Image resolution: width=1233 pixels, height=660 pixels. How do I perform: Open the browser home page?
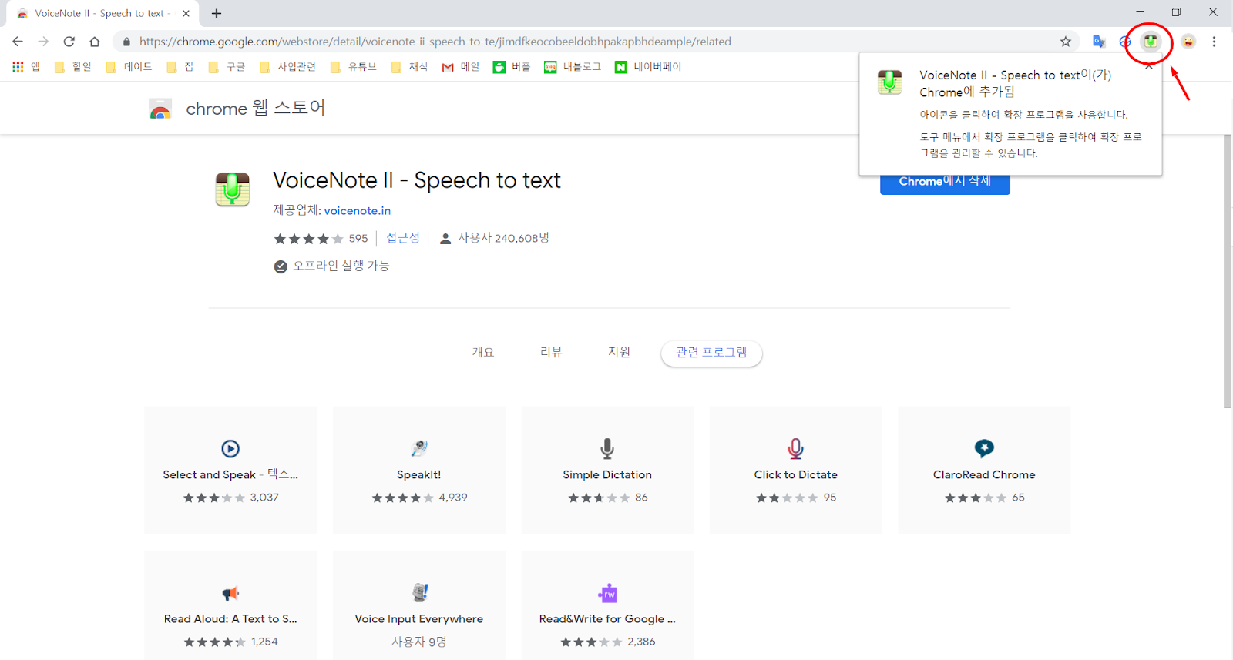(x=95, y=42)
